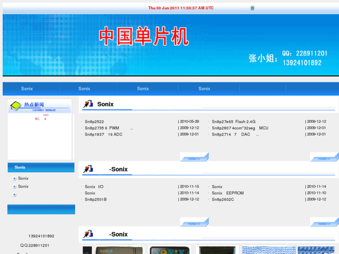Image resolution: width=339 pixels, height=254 pixels.
Task: Click the second Sonix chip thumbnail
Action: [x=170, y=250]
